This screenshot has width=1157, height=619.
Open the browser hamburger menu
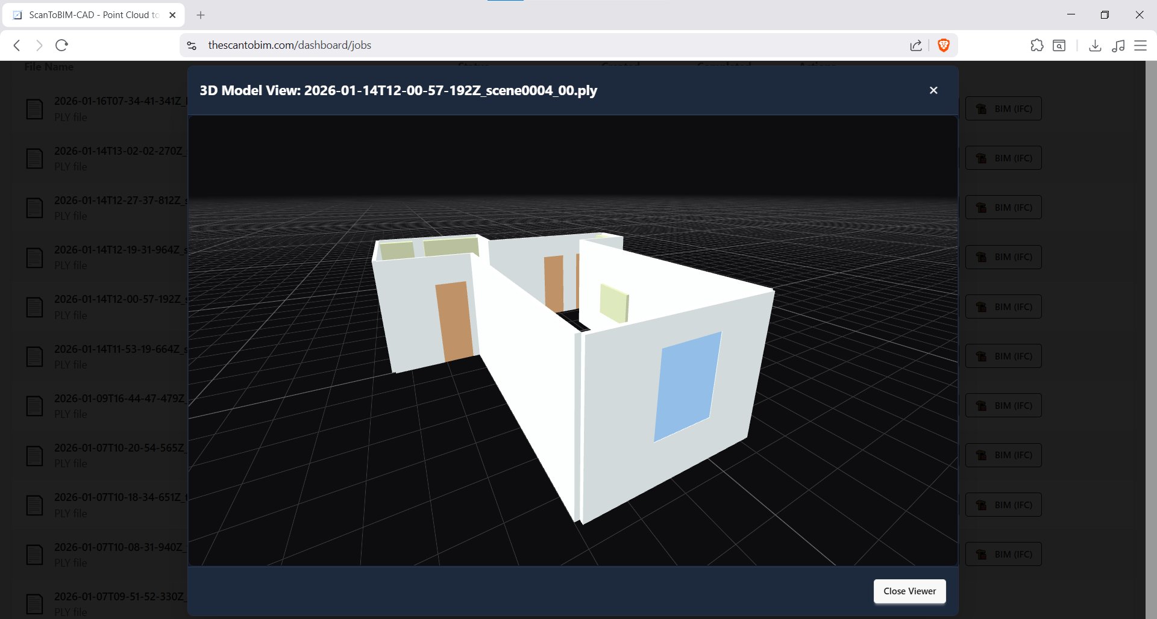click(1140, 45)
